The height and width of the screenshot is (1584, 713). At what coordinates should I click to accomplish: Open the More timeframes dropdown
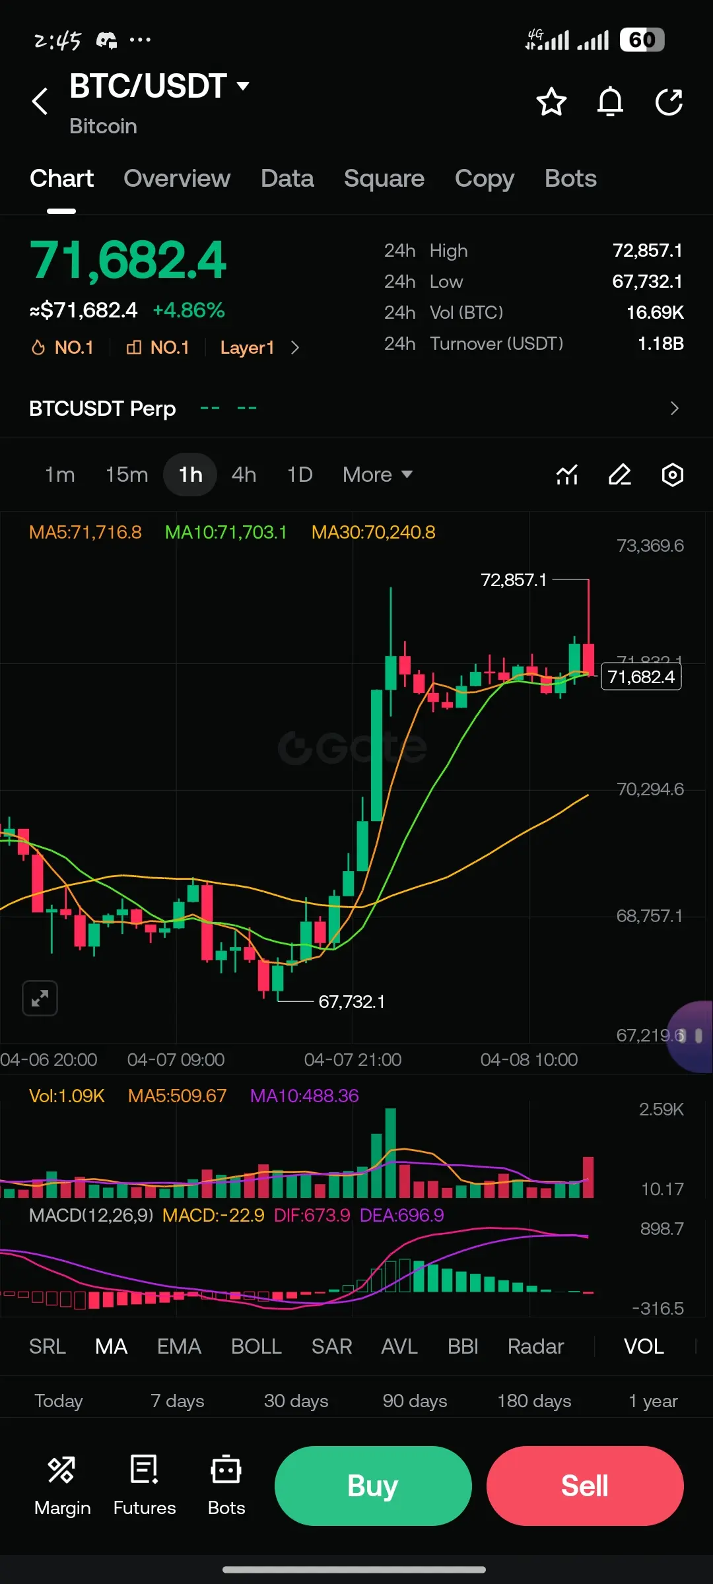378,475
